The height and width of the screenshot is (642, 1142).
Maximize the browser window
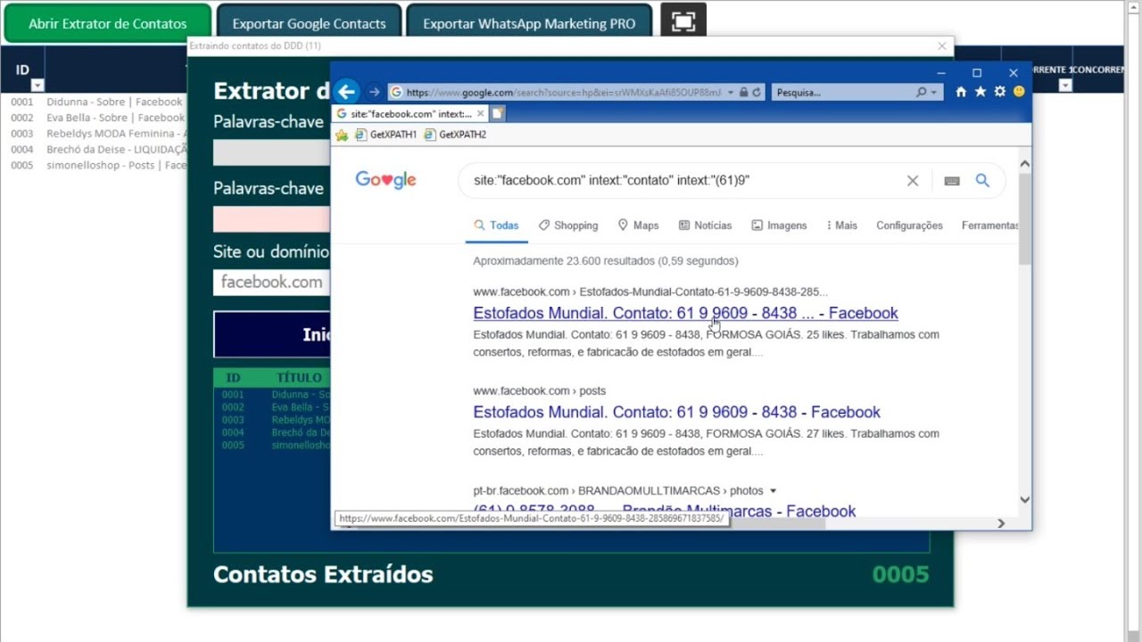[x=977, y=73]
